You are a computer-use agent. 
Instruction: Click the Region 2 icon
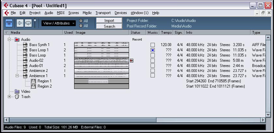[33, 86]
